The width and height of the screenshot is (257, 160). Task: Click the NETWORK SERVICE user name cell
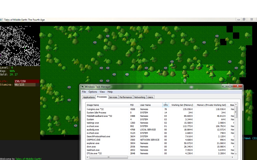(x=150, y=140)
